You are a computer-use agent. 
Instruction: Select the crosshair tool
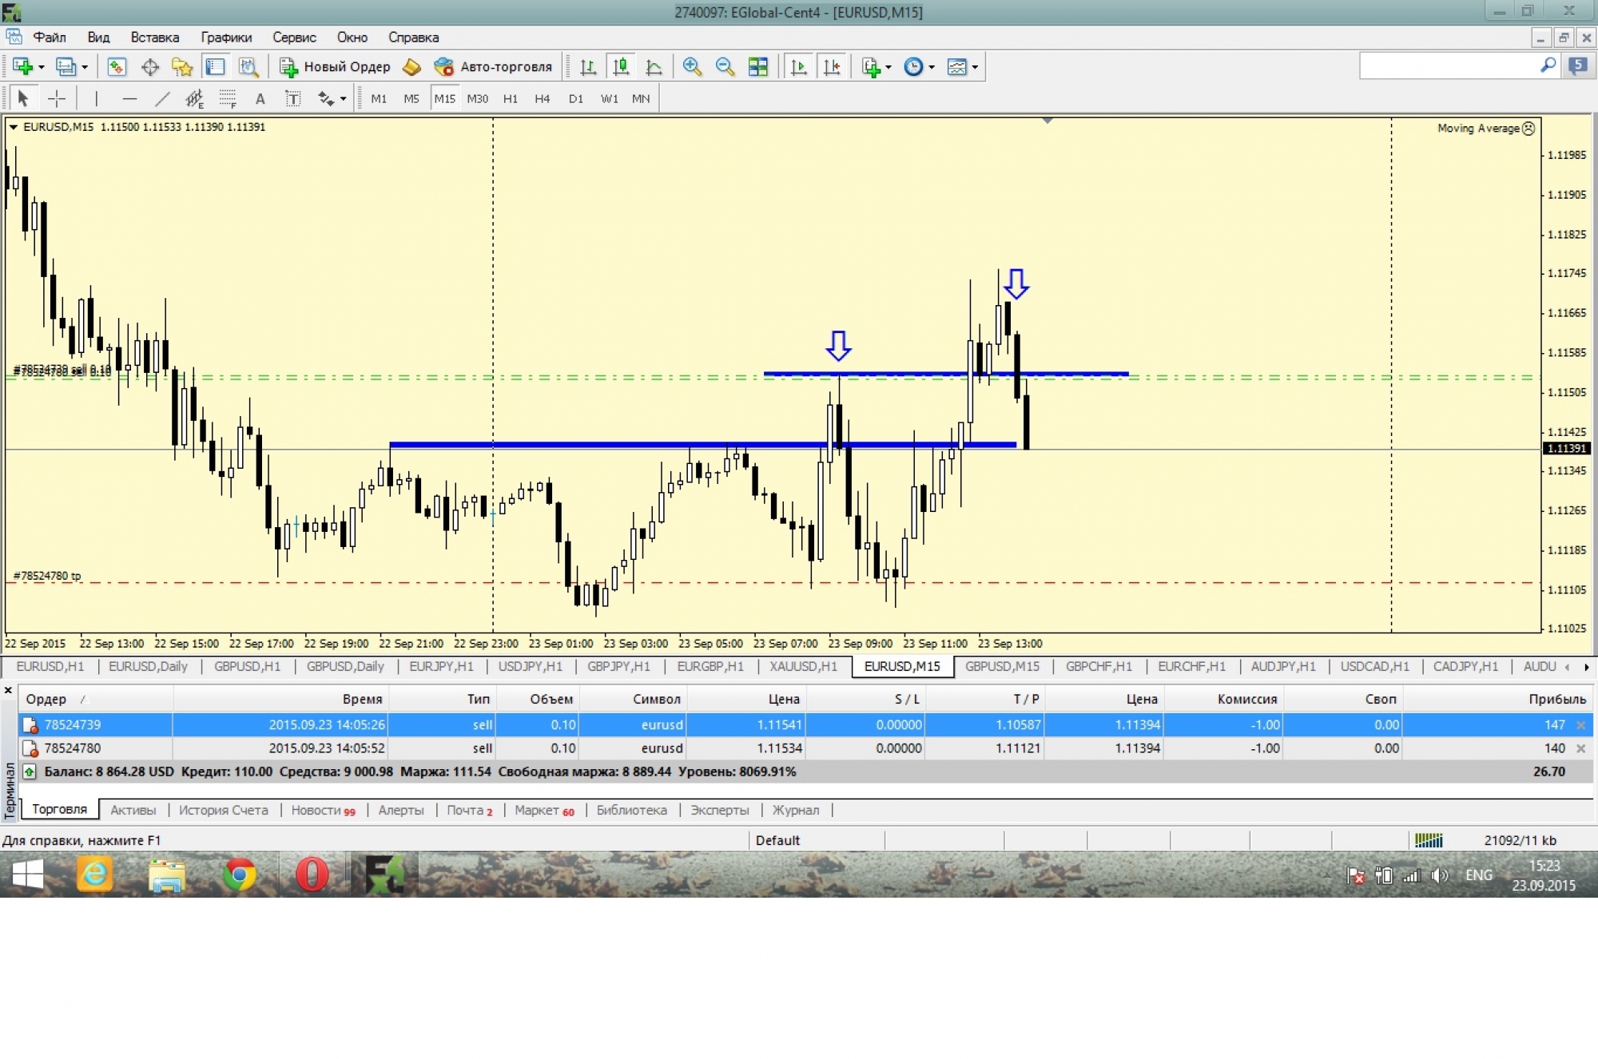(57, 99)
